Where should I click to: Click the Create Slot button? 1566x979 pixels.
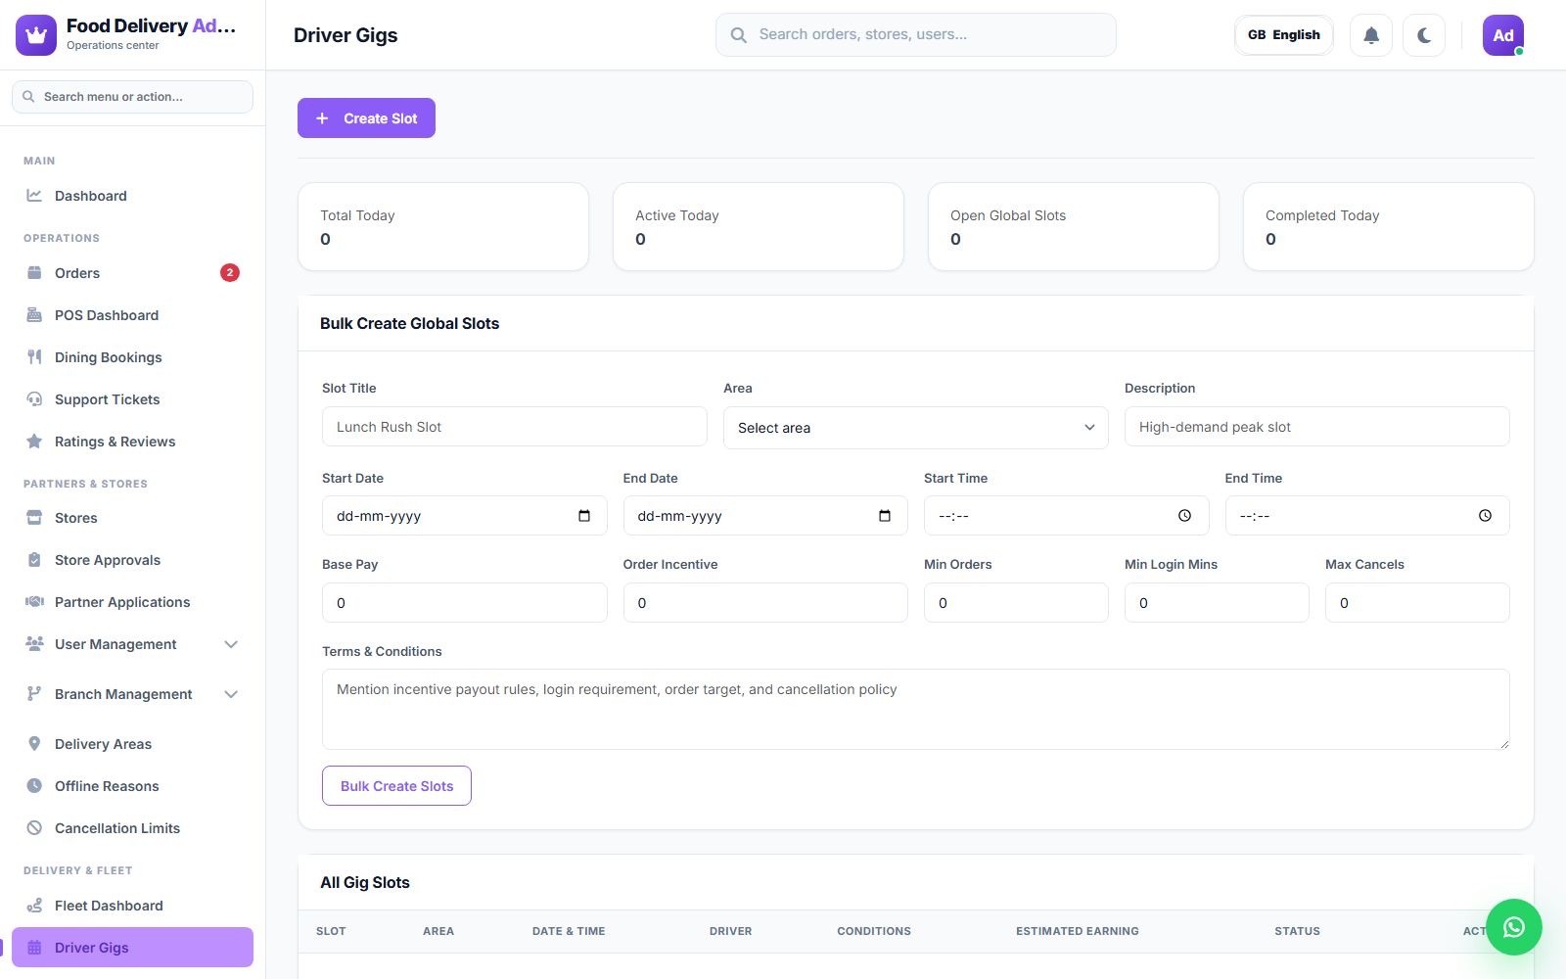click(x=366, y=118)
